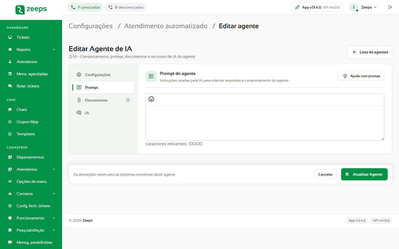Image resolution: width=399 pixels, height=249 pixels.
Task: Click the caracteres restantes: 10000 counter
Action: (174, 144)
